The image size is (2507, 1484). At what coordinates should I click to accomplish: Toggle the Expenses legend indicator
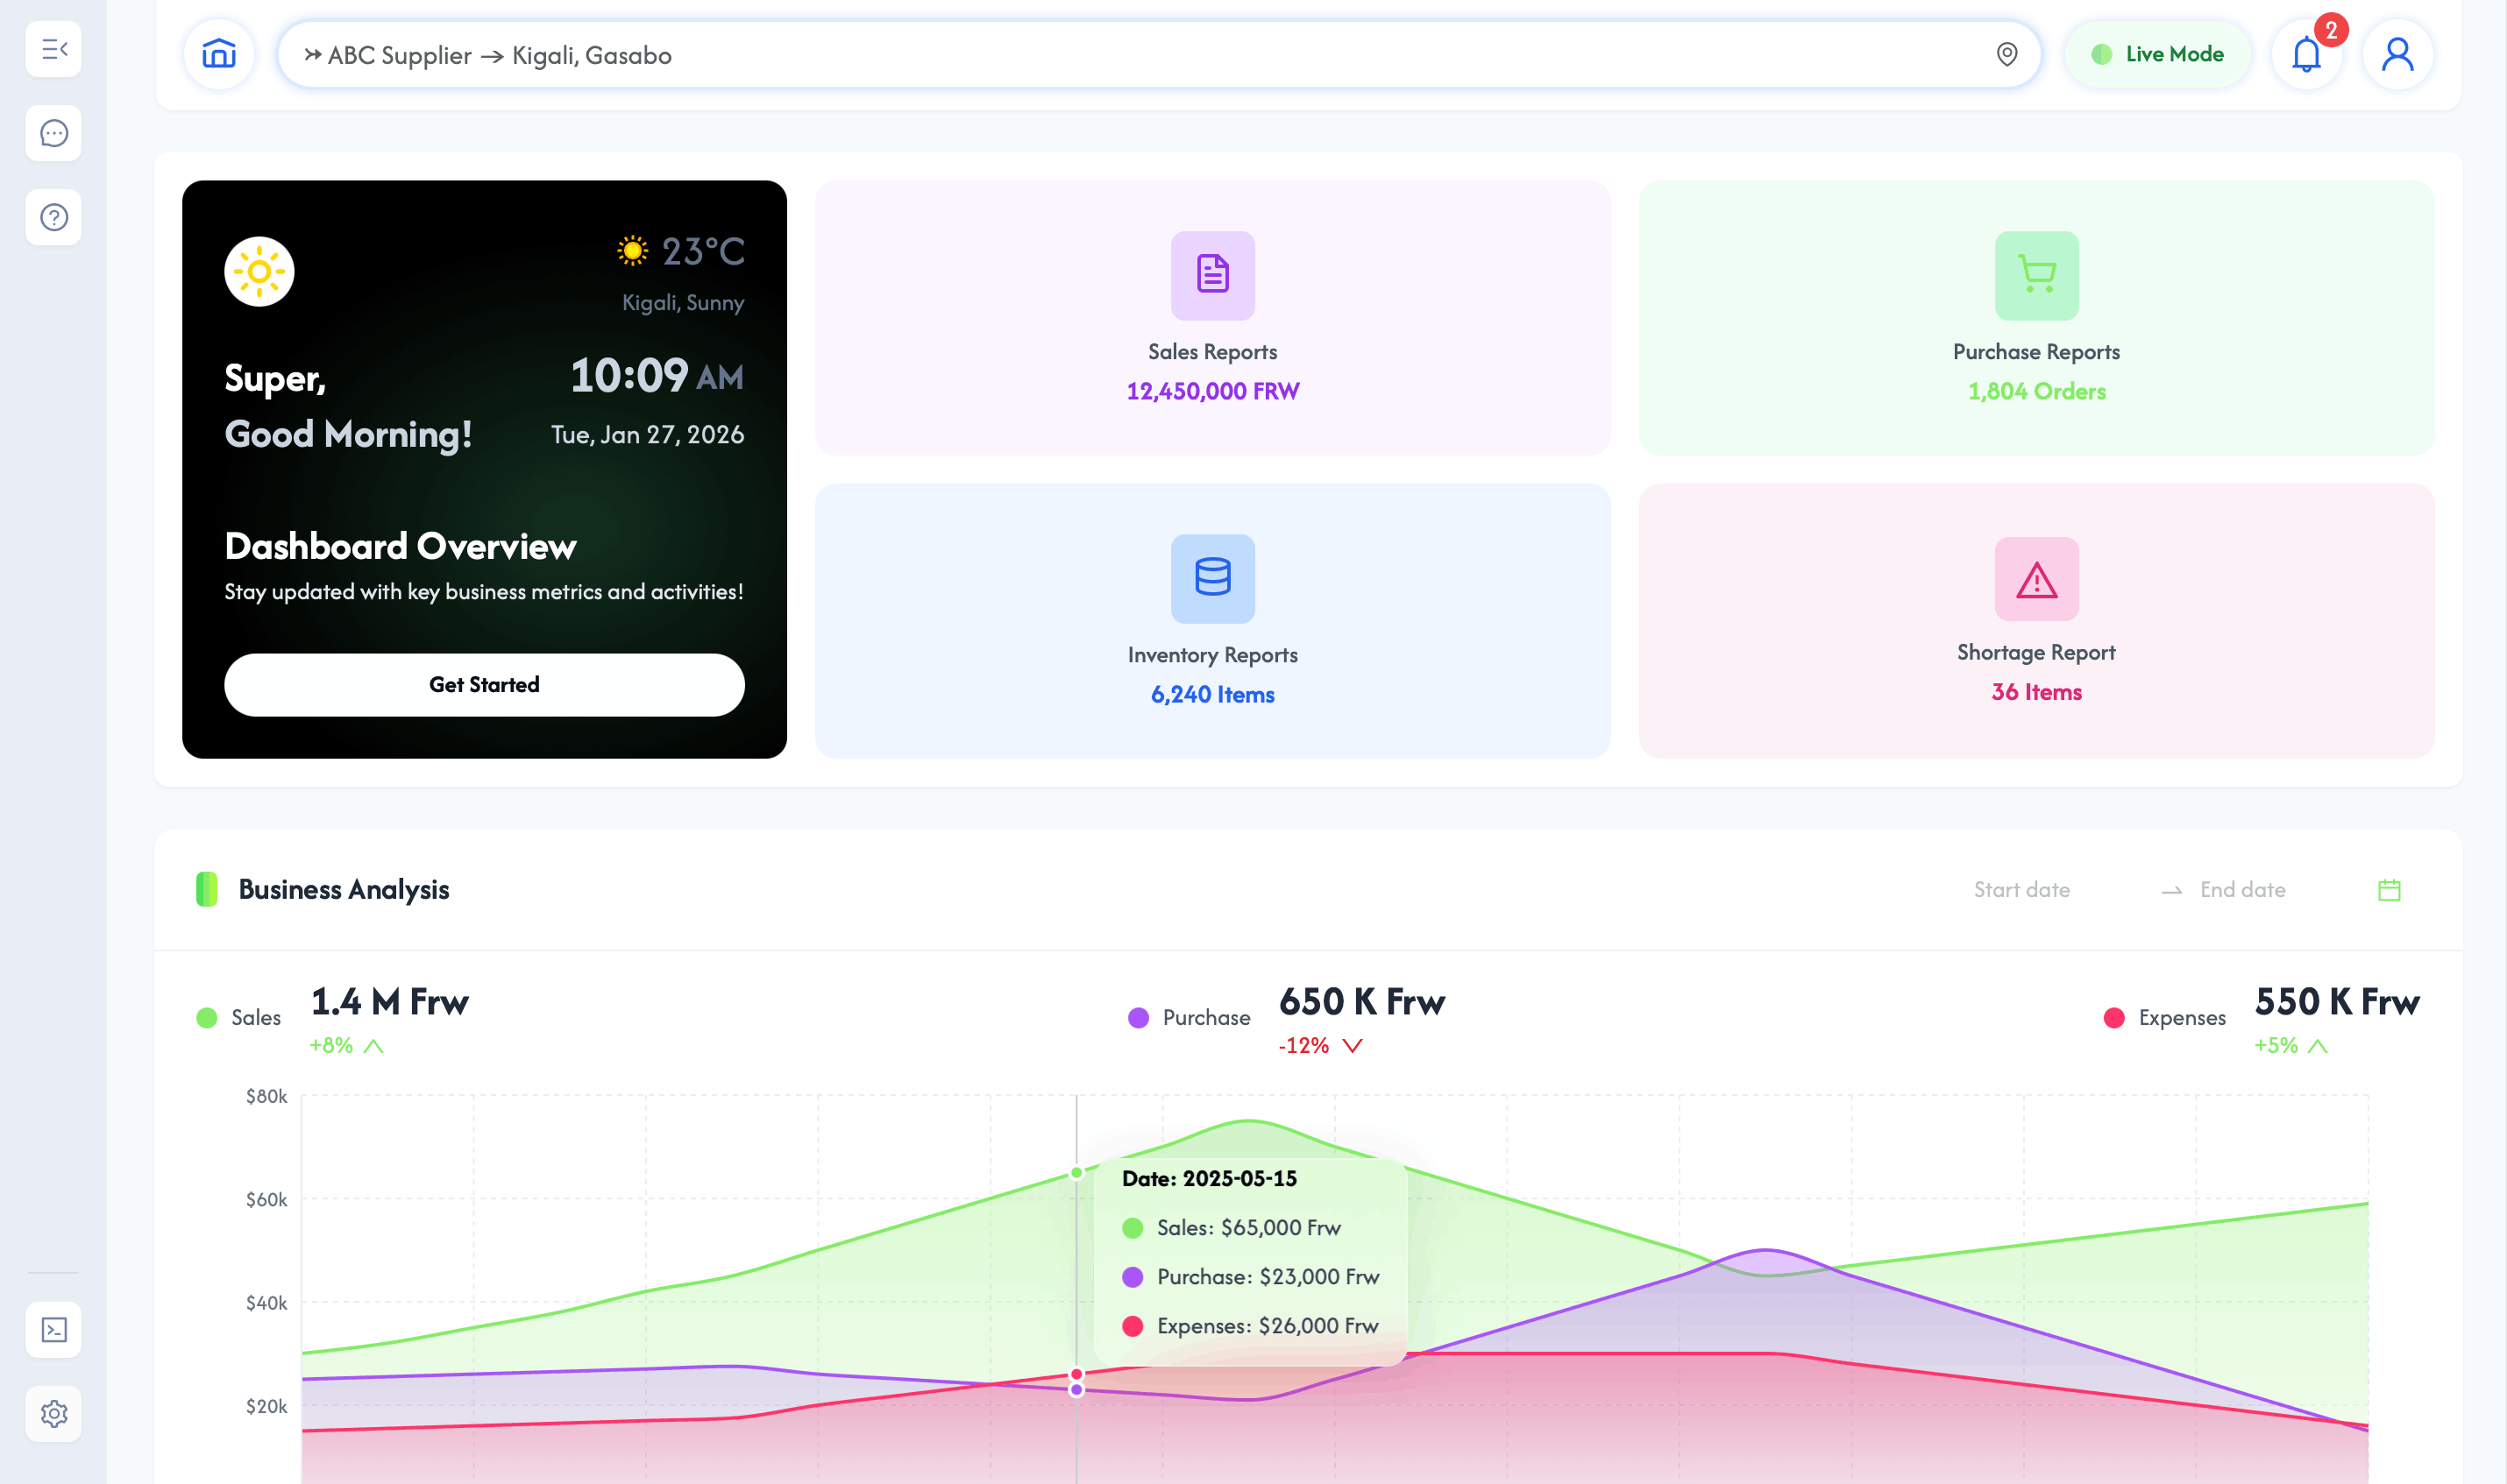pos(2113,1017)
